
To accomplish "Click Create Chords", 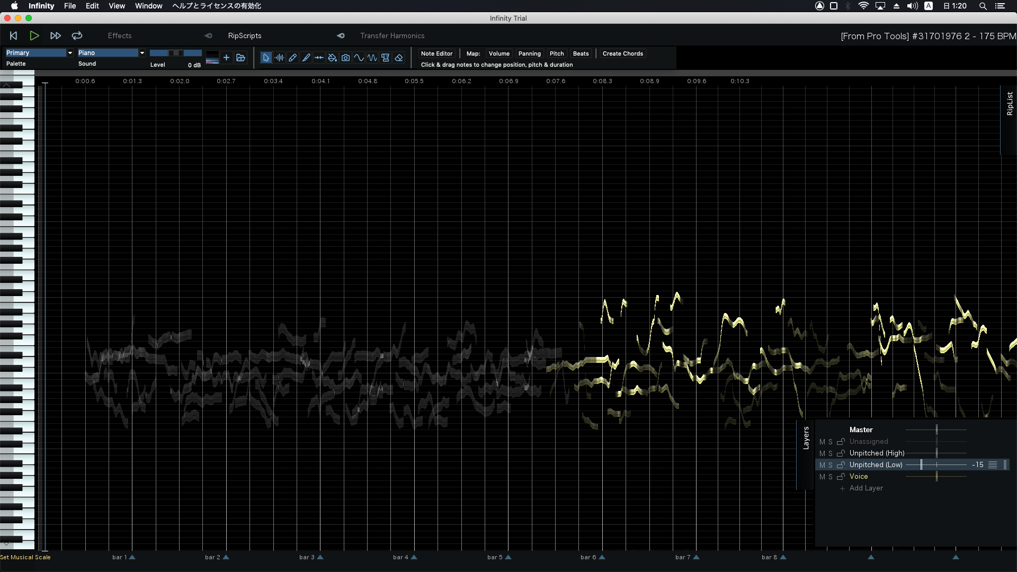I will pos(623,53).
